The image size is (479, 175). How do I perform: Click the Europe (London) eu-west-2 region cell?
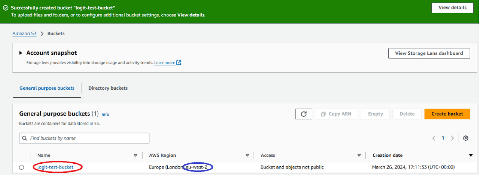(178, 167)
